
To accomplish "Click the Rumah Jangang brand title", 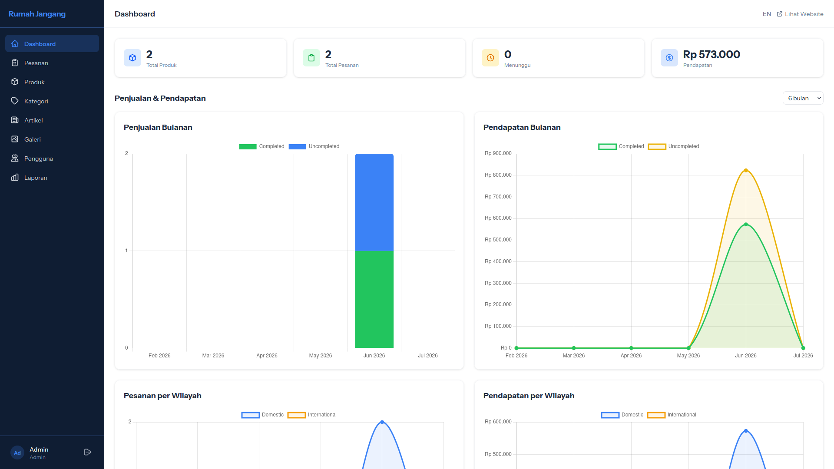I will coord(37,14).
